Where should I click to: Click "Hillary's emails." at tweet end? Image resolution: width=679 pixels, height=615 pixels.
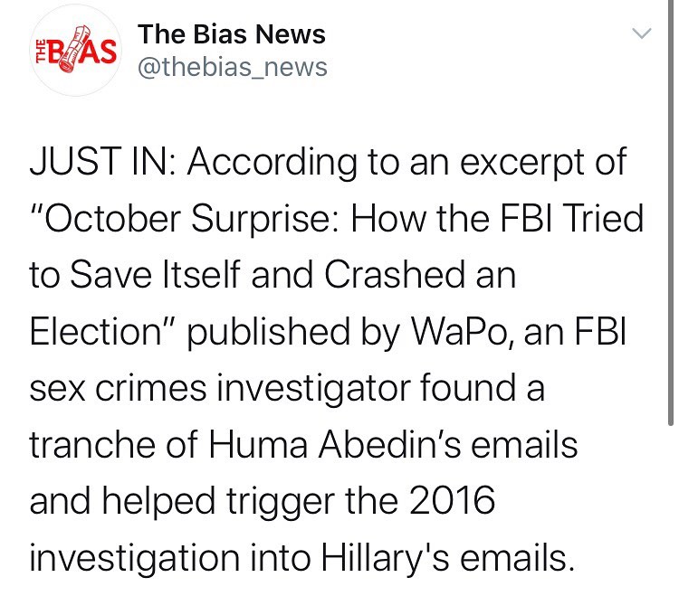[x=448, y=558]
